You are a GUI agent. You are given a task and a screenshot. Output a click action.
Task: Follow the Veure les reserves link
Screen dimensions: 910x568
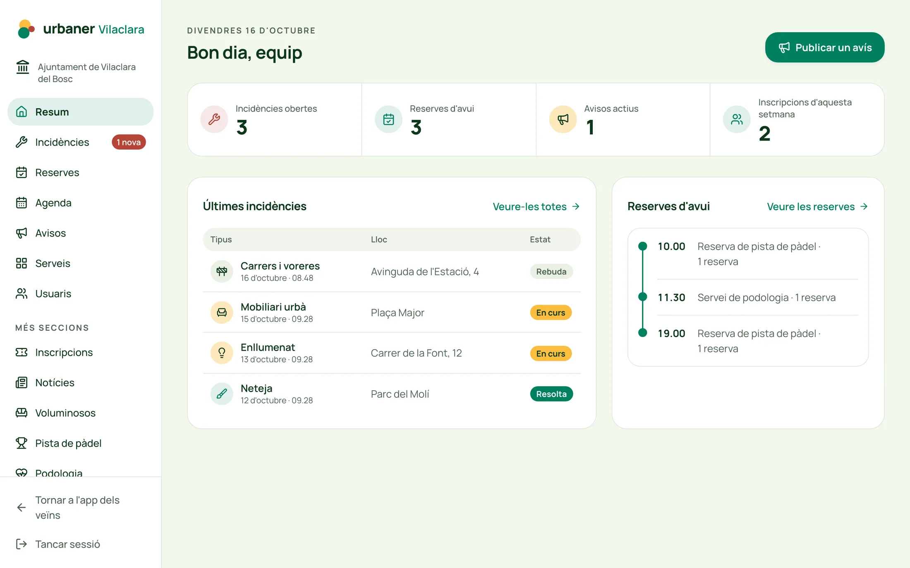click(817, 207)
